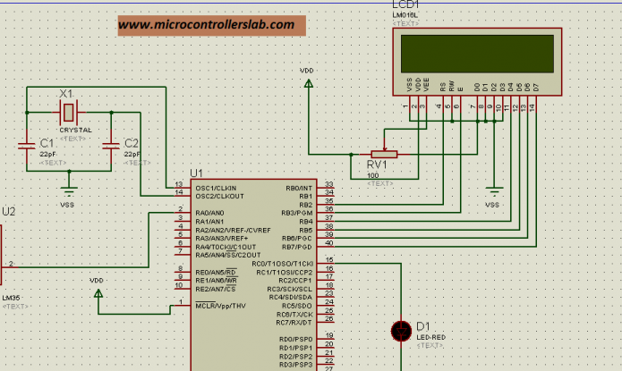Click the RA2/AN2/VREF-/CVREF pin name
Viewport: 622px width, 371px height.
coord(233,231)
